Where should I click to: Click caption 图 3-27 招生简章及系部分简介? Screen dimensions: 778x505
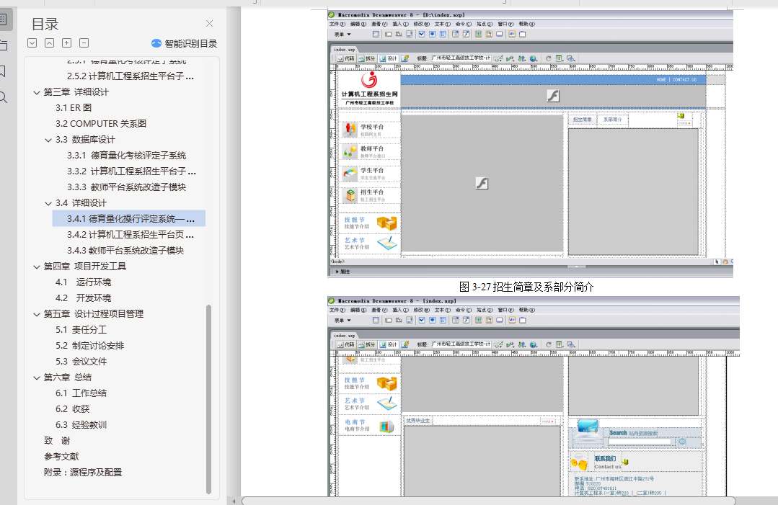[526, 287]
